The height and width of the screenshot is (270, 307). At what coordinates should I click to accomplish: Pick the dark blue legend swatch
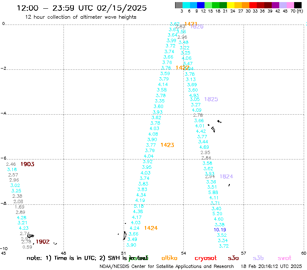[201, 5]
